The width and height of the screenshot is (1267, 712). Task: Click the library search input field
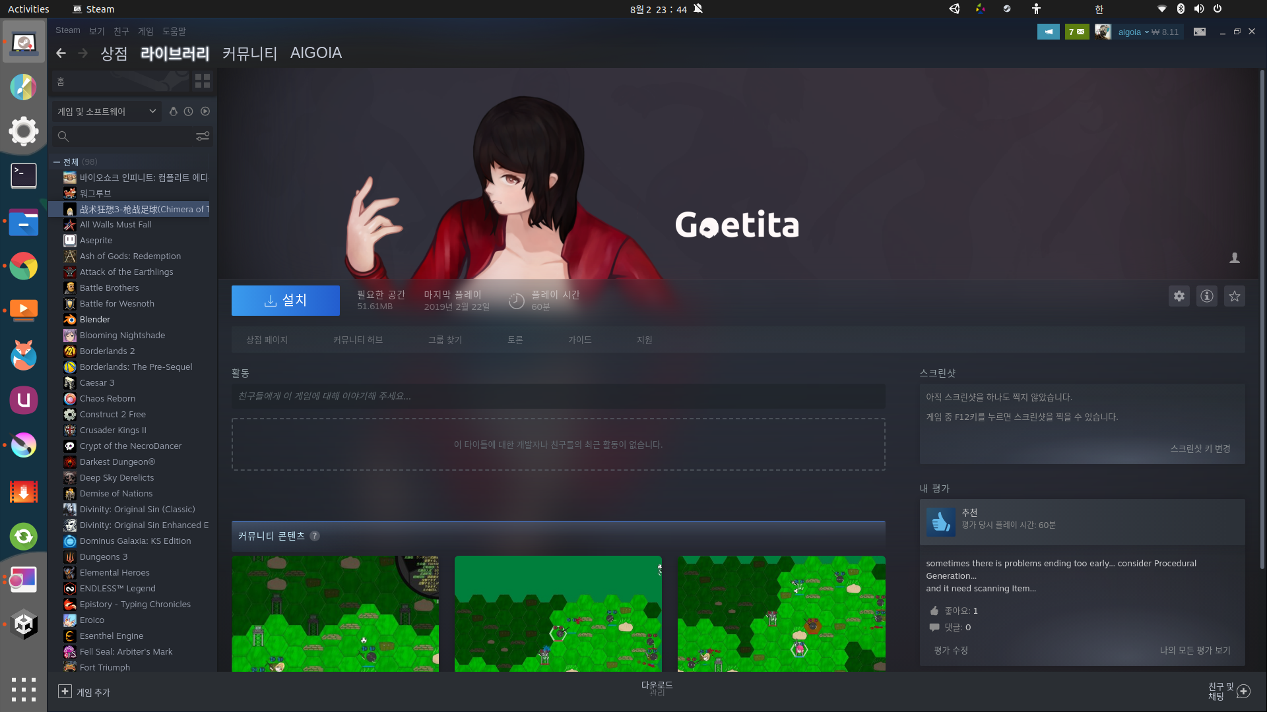(x=132, y=136)
